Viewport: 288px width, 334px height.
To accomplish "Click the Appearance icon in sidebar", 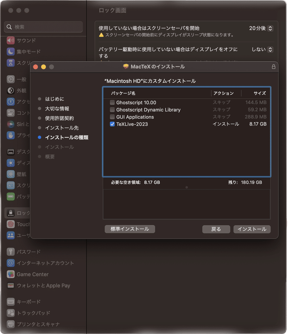I will (11, 90).
